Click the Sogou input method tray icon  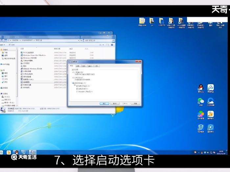point(195,152)
